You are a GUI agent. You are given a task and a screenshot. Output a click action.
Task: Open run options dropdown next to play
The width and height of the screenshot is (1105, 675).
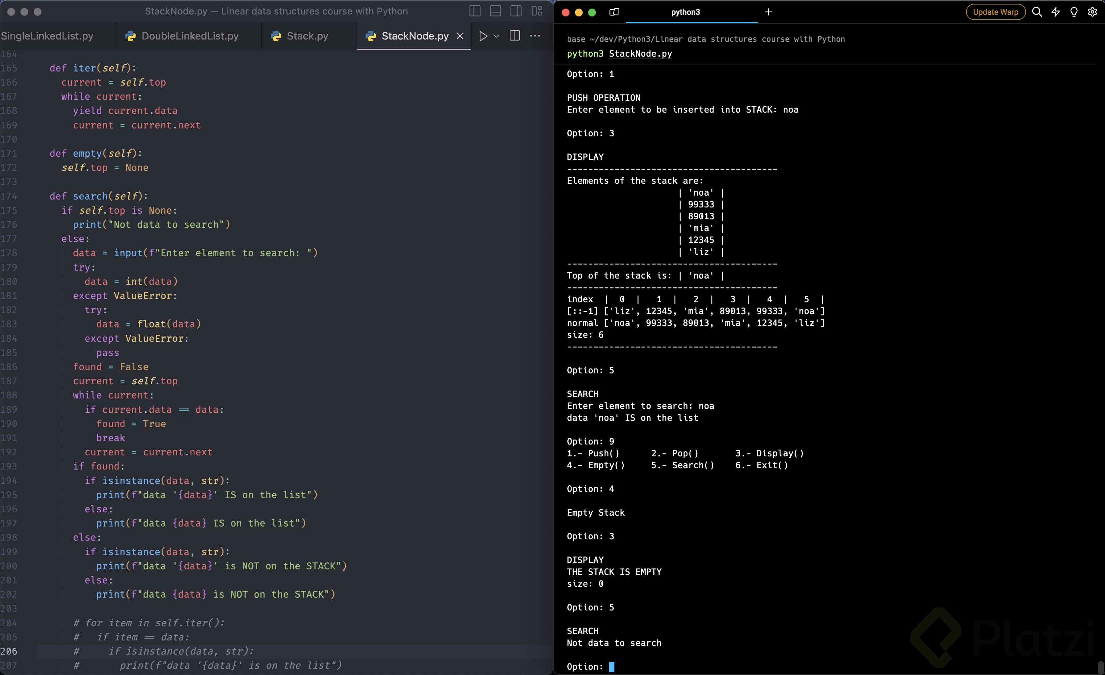[x=496, y=36]
